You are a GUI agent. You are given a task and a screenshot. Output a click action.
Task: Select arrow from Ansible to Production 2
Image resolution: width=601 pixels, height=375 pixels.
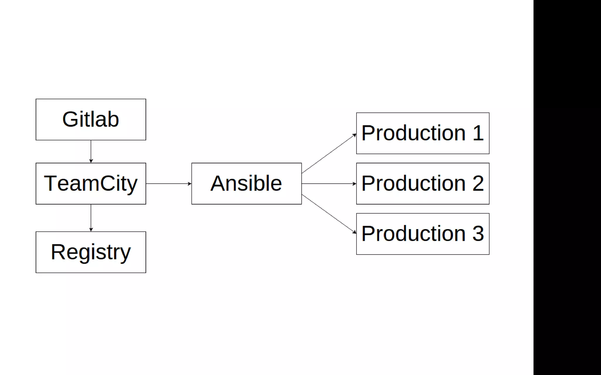329,184
